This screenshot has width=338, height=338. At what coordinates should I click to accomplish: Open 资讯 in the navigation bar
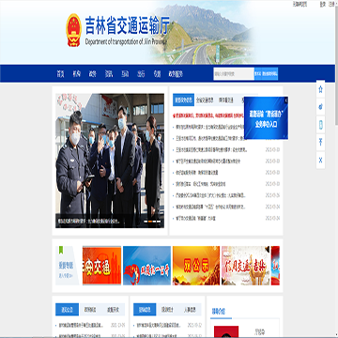click(109, 74)
